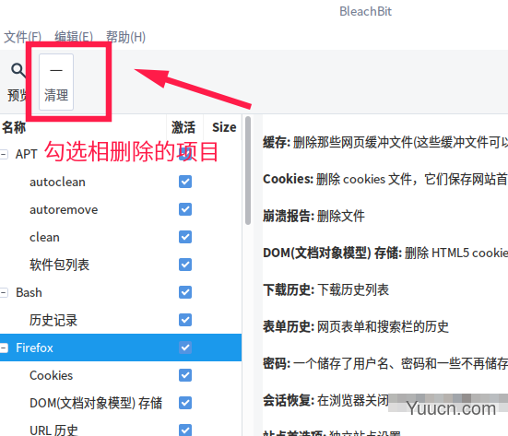Select the Firefox tree row
Viewport: 508px width, 436px height.
121,348
